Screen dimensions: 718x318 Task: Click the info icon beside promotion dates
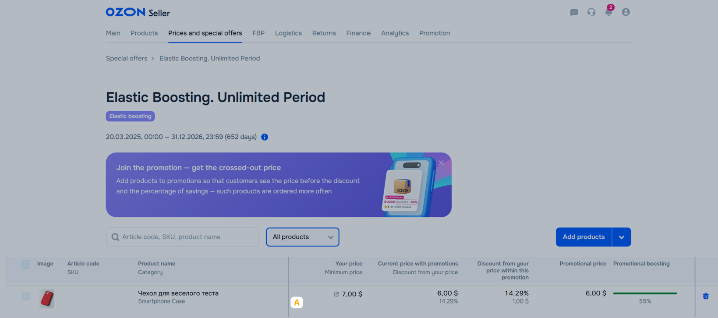coord(265,137)
